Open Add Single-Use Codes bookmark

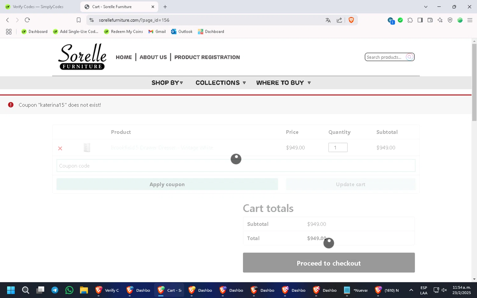click(x=76, y=31)
